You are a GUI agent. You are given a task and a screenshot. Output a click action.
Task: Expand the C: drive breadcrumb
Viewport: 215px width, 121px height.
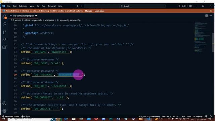11,20
